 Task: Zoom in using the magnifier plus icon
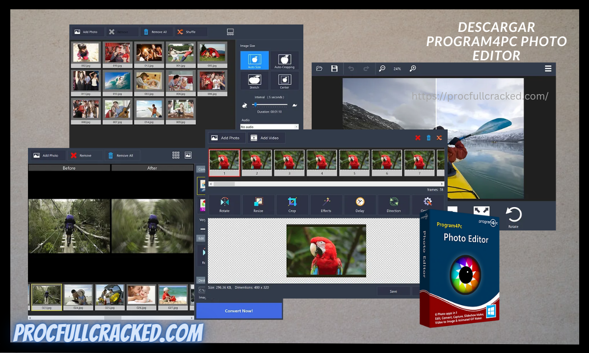(x=413, y=69)
